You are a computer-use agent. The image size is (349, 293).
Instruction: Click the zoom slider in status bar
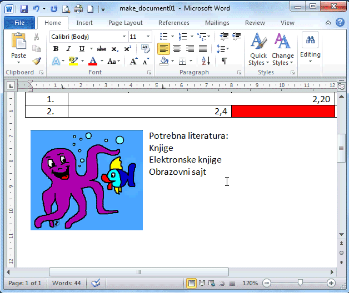(x=300, y=283)
